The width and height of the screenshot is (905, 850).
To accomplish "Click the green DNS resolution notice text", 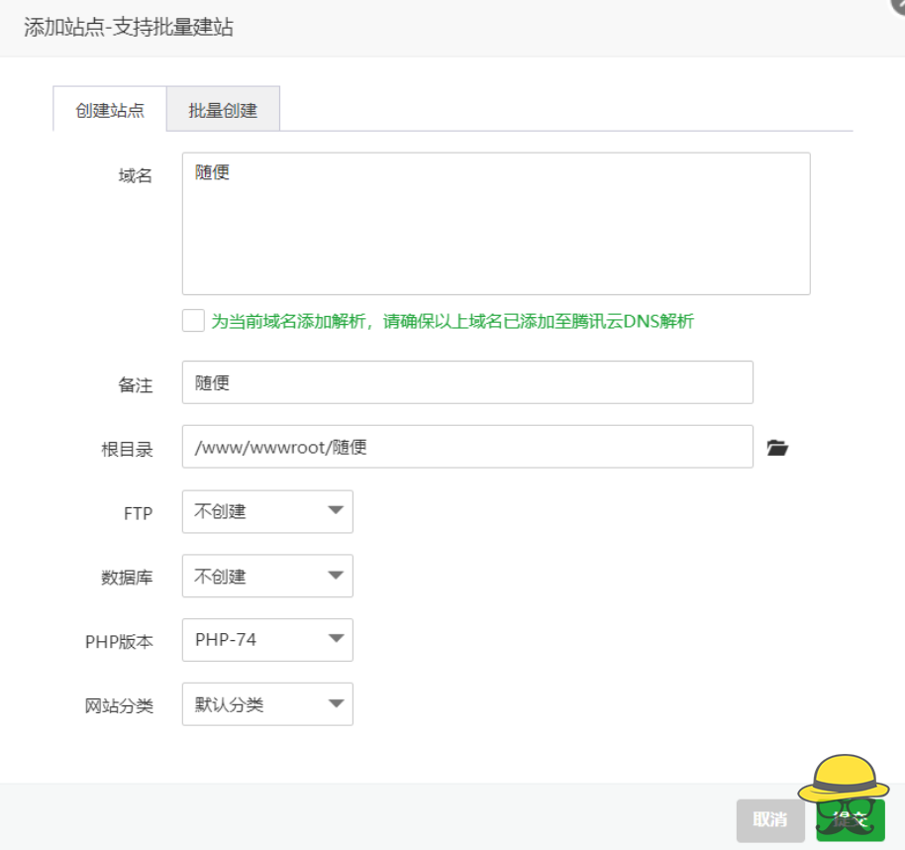I will [x=446, y=320].
